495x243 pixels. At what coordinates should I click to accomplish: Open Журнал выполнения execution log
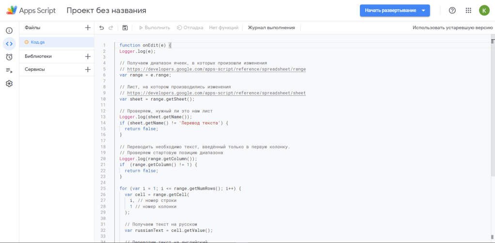271,28
